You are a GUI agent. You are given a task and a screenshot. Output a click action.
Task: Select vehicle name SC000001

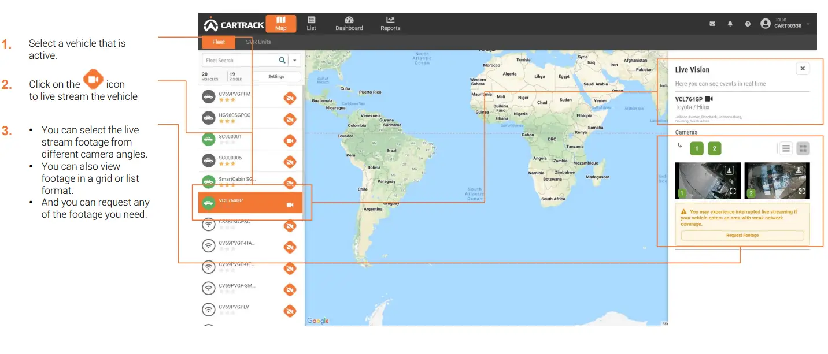[230, 136]
